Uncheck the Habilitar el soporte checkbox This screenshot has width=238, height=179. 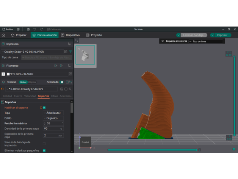44,108
